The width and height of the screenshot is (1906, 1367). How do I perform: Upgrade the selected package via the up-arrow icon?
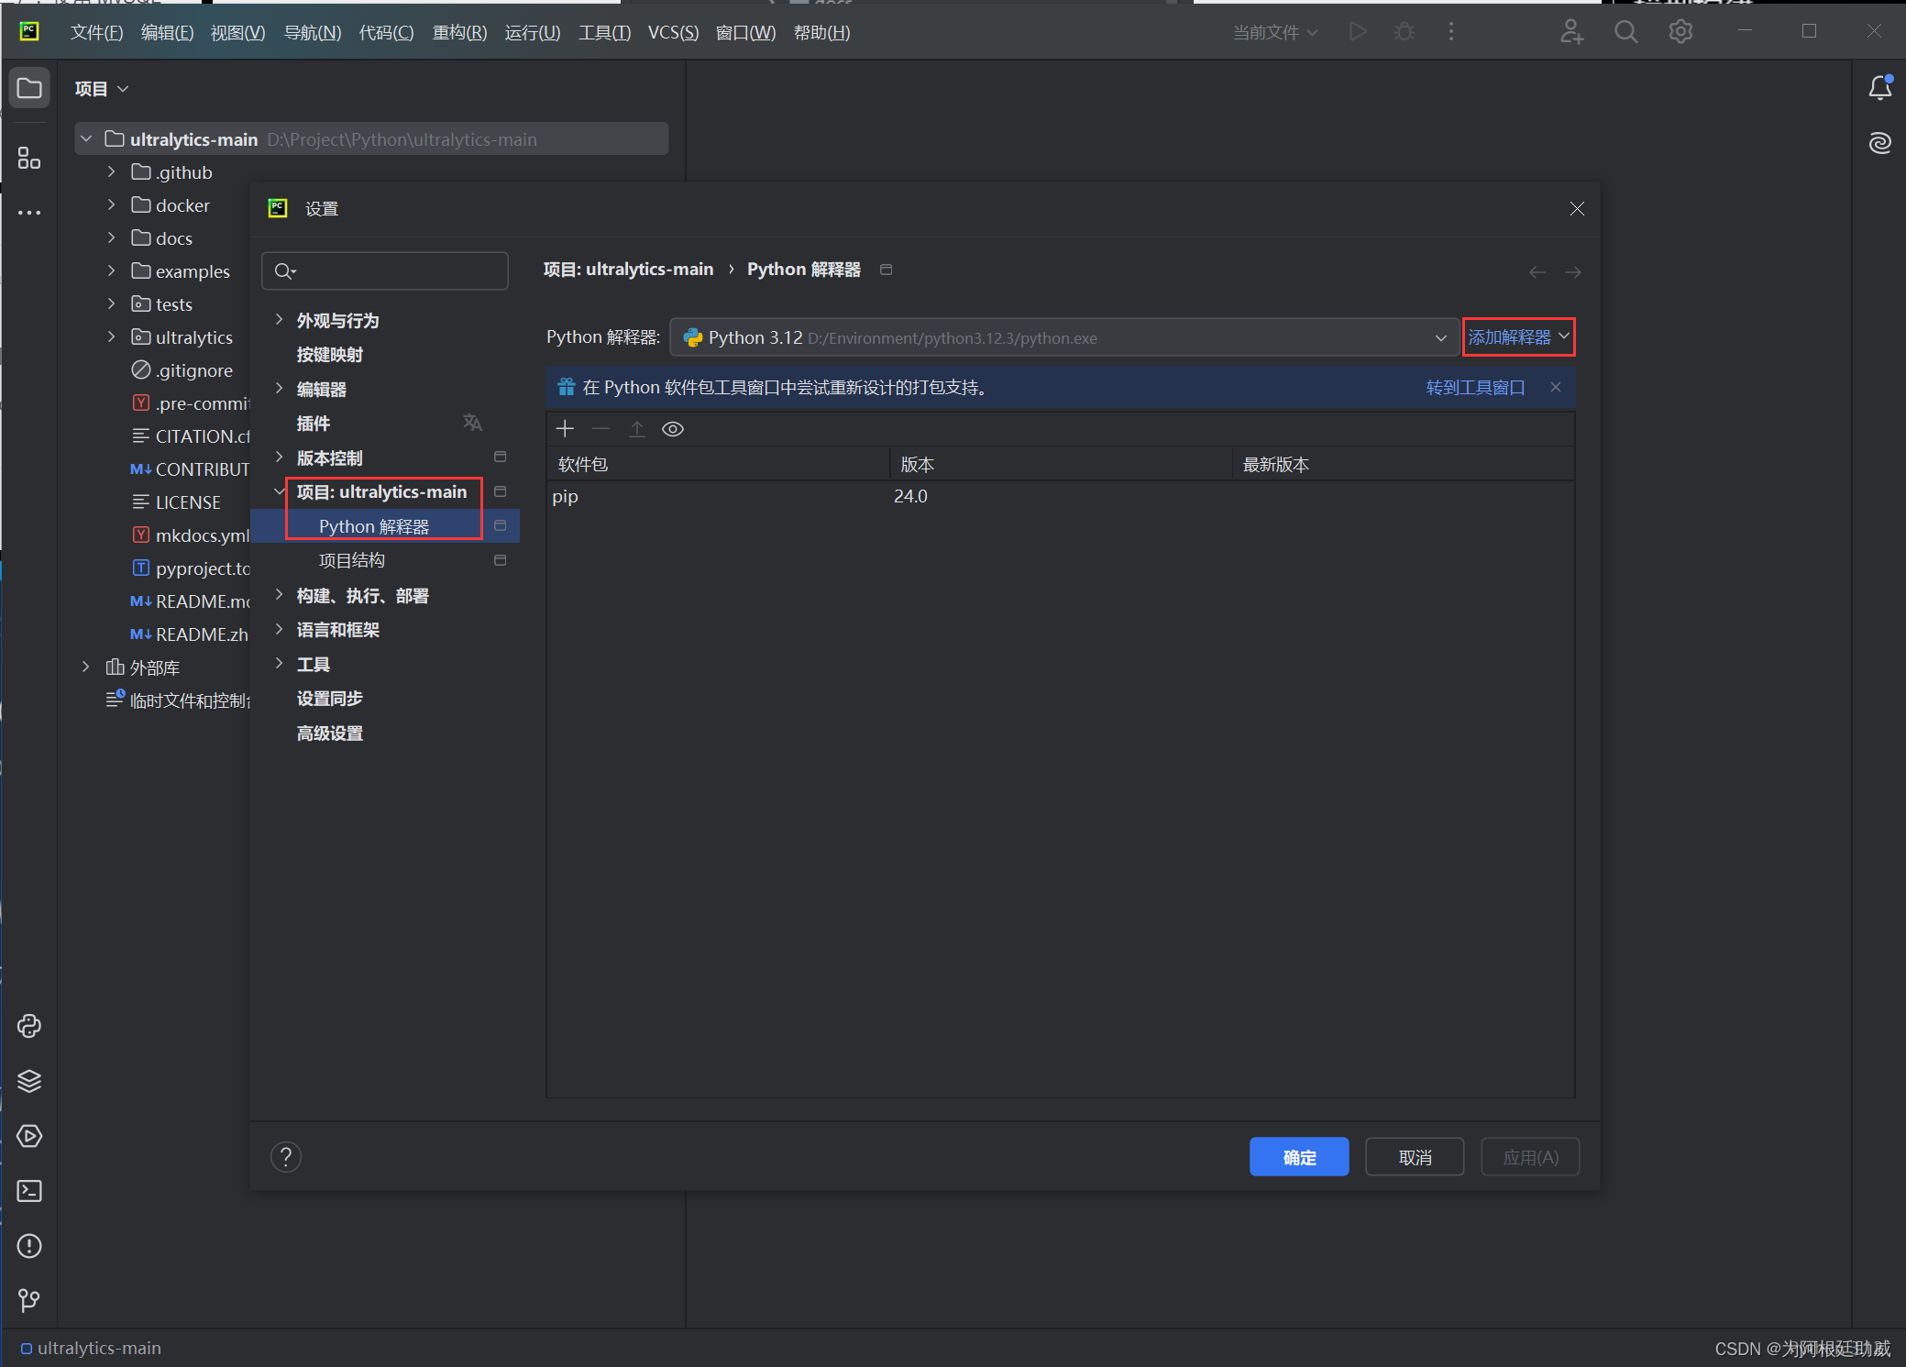point(636,428)
